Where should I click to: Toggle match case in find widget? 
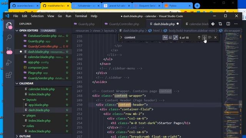coord(165,38)
